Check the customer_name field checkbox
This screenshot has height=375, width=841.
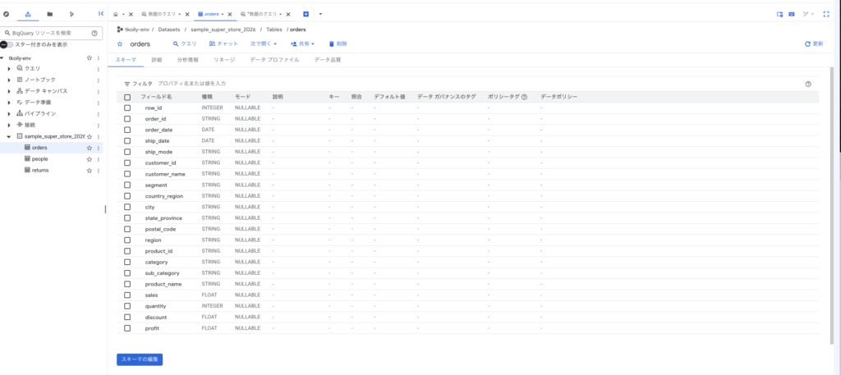pos(127,174)
